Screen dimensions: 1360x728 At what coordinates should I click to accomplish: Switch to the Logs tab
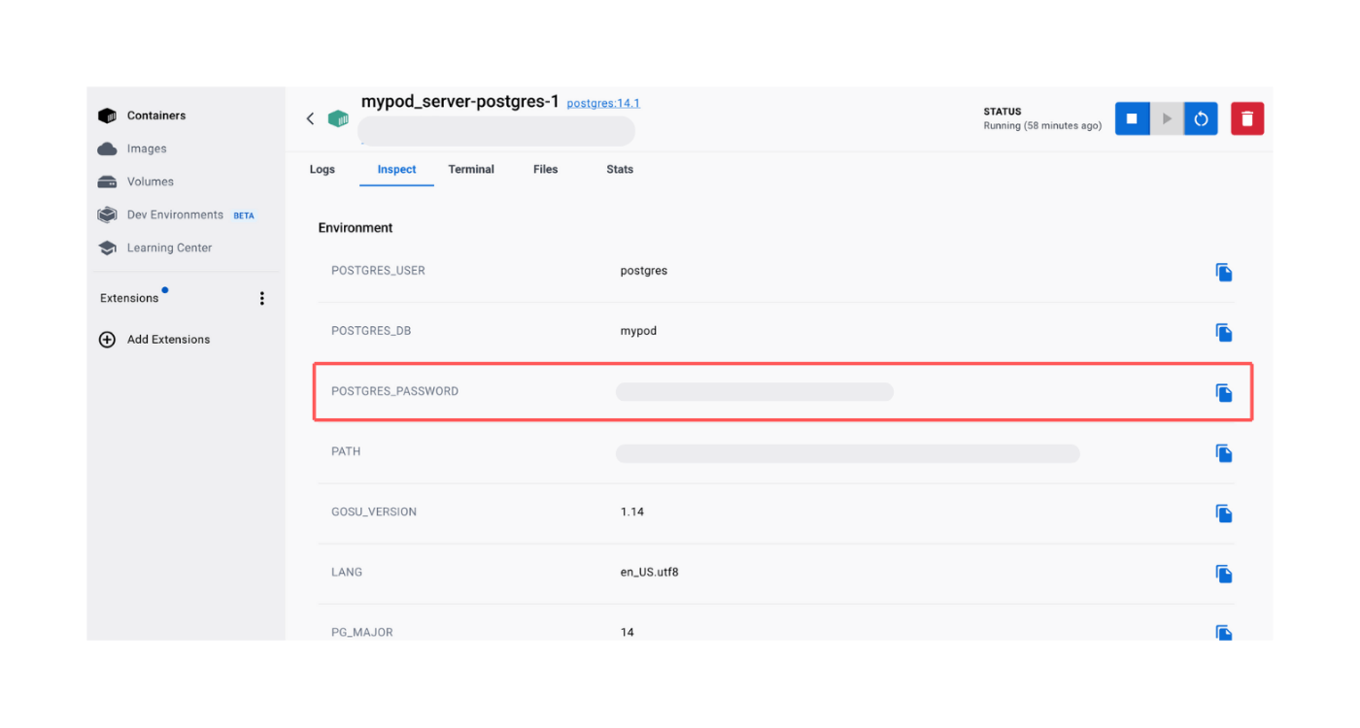tap(323, 169)
